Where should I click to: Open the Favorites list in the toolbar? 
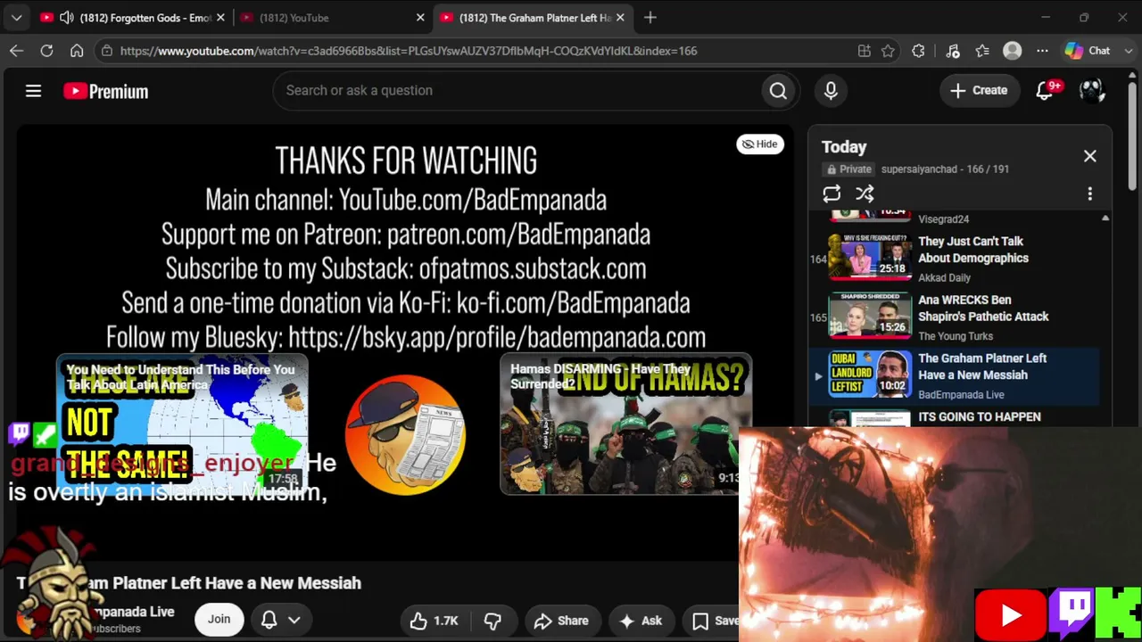pos(982,51)
